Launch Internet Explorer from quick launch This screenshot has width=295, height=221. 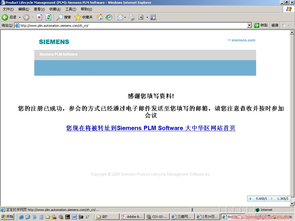tap(21, 217)
